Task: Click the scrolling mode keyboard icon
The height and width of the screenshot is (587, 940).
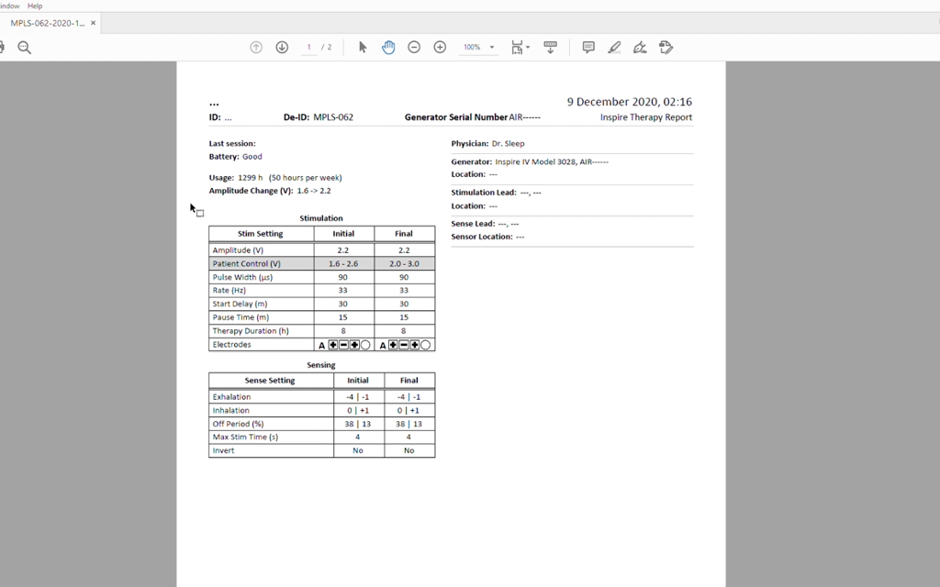Action: [x=551, y=48]
